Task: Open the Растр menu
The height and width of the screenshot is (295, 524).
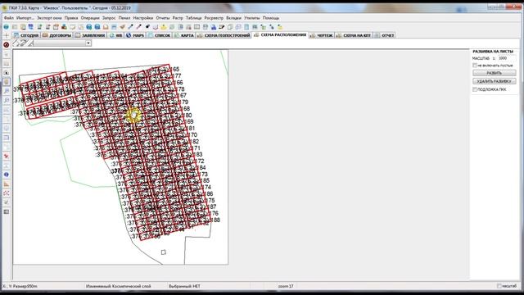Action: (x=178, y=18)
